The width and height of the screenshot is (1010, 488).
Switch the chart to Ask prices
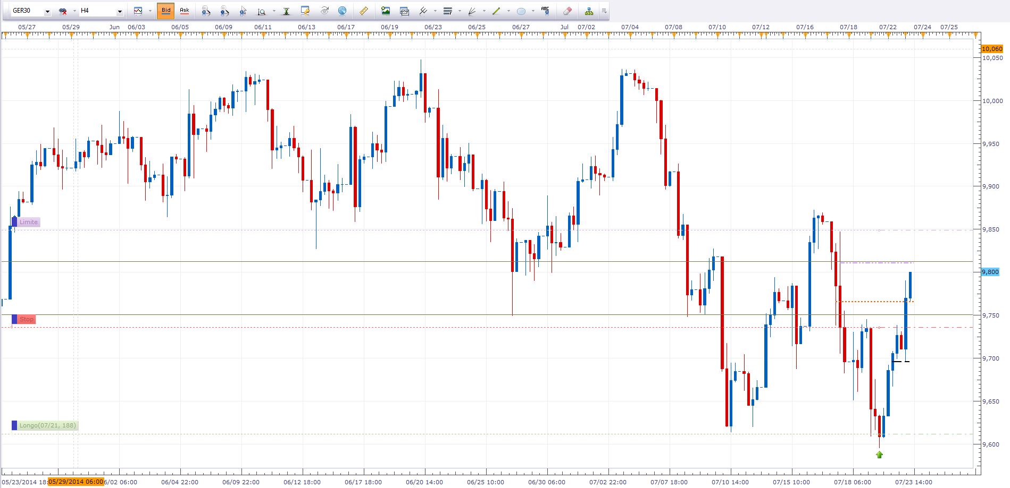point(184,11)
